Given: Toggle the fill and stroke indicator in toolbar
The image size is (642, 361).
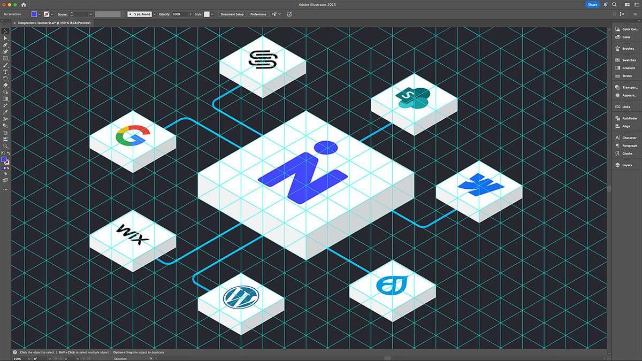Looking at the screenshot, I should point(5,160).
